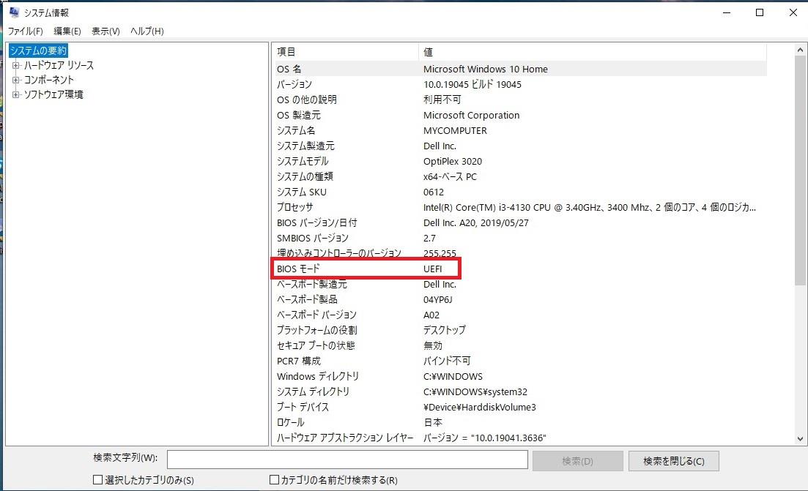Select the Windows ディレクトリ row
This screenshot has height=491, width=808.
519,377
